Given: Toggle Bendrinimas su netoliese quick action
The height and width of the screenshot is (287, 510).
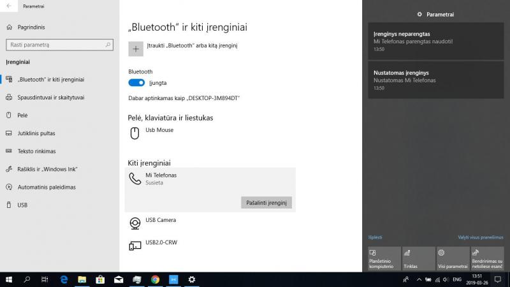Looking at the screenshot, I should point(487,259).
